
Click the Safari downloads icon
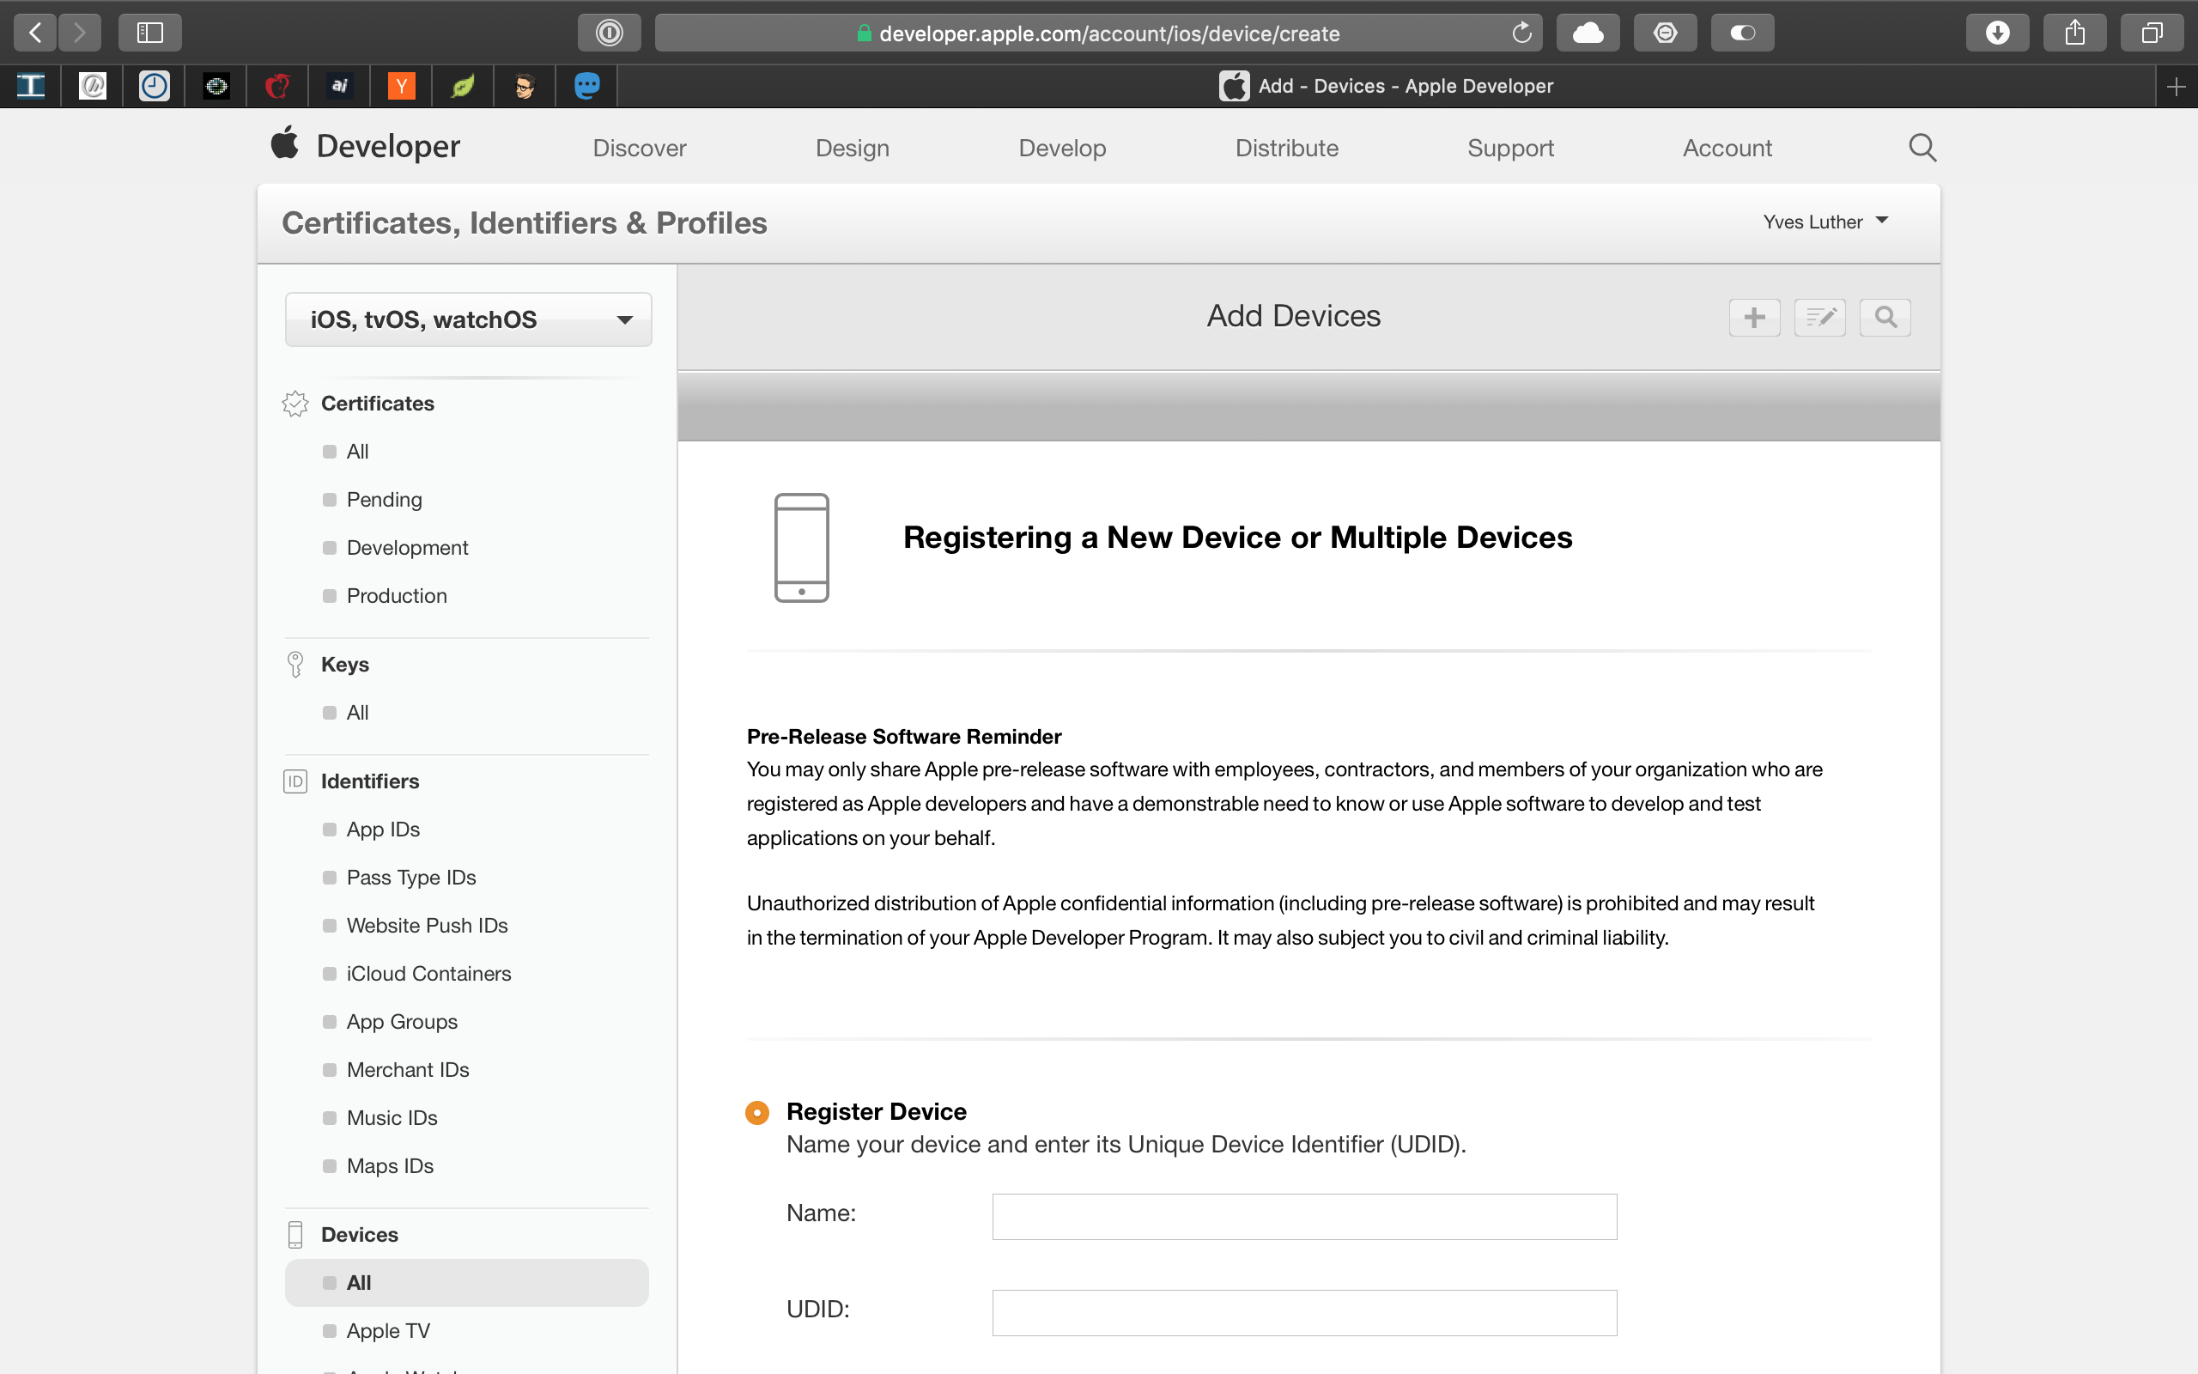pyautogui.click(x=1996, y=33)
